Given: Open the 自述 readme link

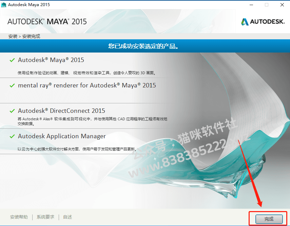Looking at the screenshot, I should click(x=67, y=217).
